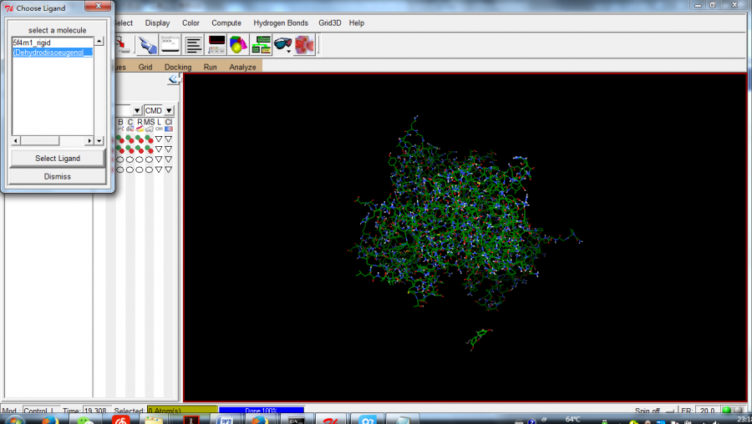Click the B lines column header icon
This screenshot has width=752, height=424.
tap(120, 125)
